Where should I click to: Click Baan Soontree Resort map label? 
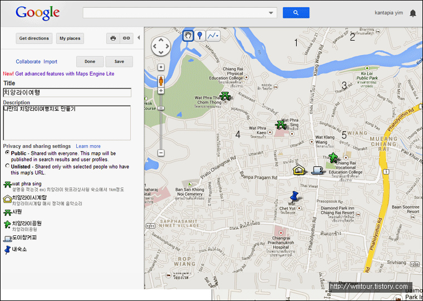(405, 209)
